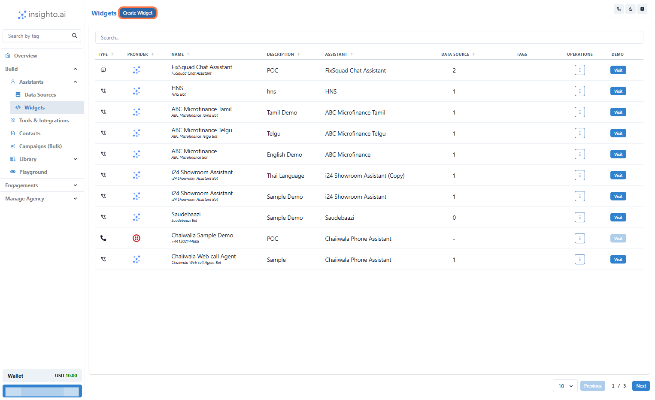This screenshot has width=655, height=400.
Task: Open Campaigns (Bulk) in sidebar
Action: (x=40, y=146)
